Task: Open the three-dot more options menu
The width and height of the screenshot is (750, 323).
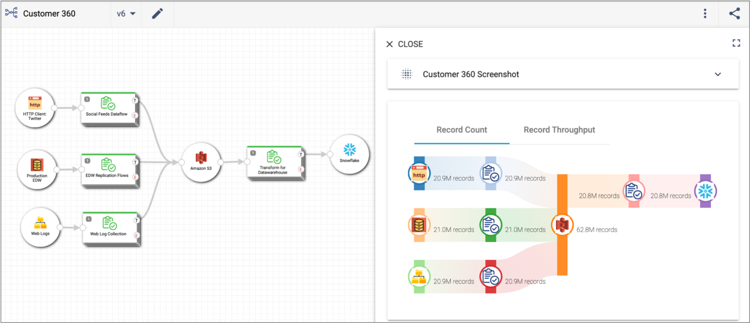Action: coord(705,13)
